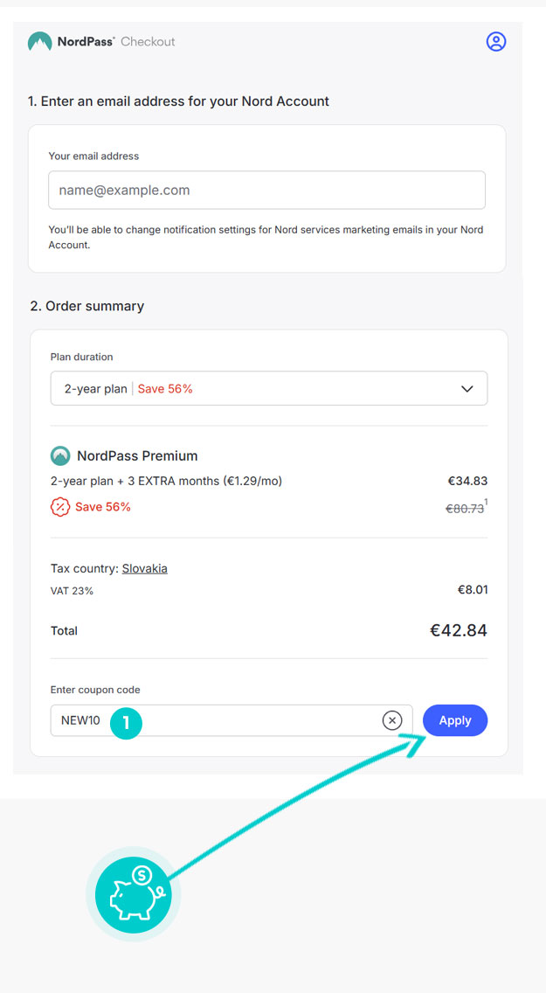Click the Order summary section heading
This screenshot has height=993, width=546.
click(x=87, y=306)
